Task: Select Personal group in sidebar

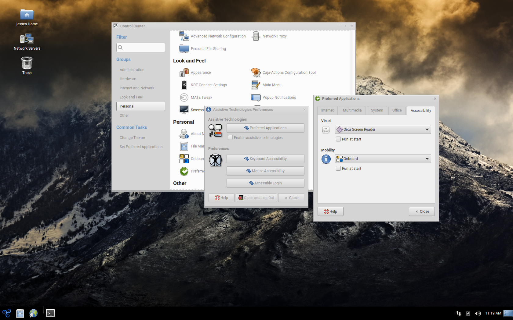Action: pos(140,106)
